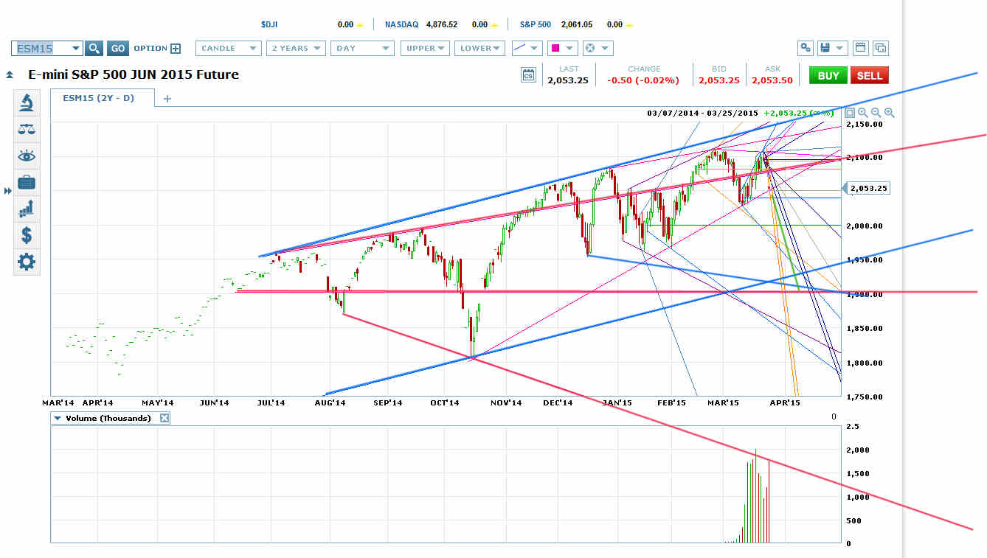
Task: Click the dollar sign account icon
Action: tap(27, 235)
